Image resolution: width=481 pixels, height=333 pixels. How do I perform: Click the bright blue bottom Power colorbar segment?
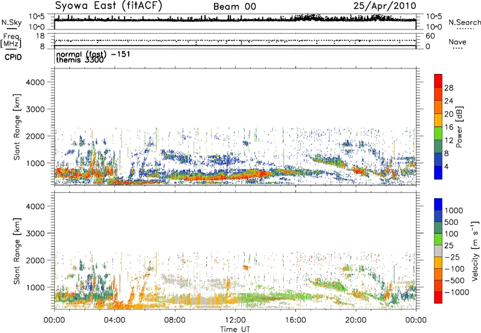click(x=438, y=173)
